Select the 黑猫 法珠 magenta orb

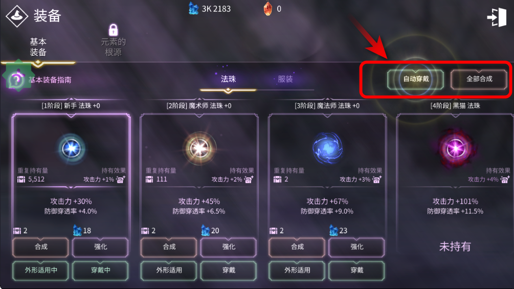(x=455, y=149)
